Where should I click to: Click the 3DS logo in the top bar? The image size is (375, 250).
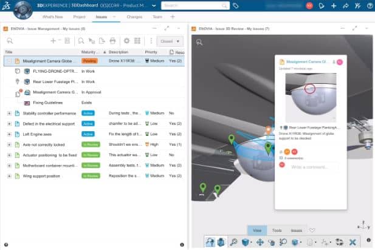point(5,5)
